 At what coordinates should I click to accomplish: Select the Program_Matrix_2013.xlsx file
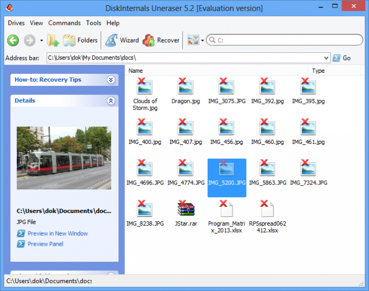pyautogui.click(x=227, y=216)
